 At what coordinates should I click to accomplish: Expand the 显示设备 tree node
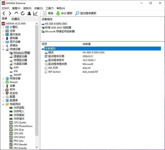3,42
